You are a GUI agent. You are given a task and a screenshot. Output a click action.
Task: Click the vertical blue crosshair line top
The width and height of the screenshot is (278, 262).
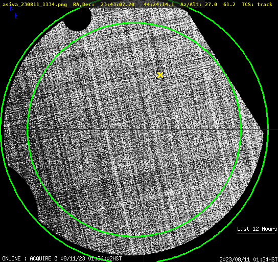pos(144,11)
